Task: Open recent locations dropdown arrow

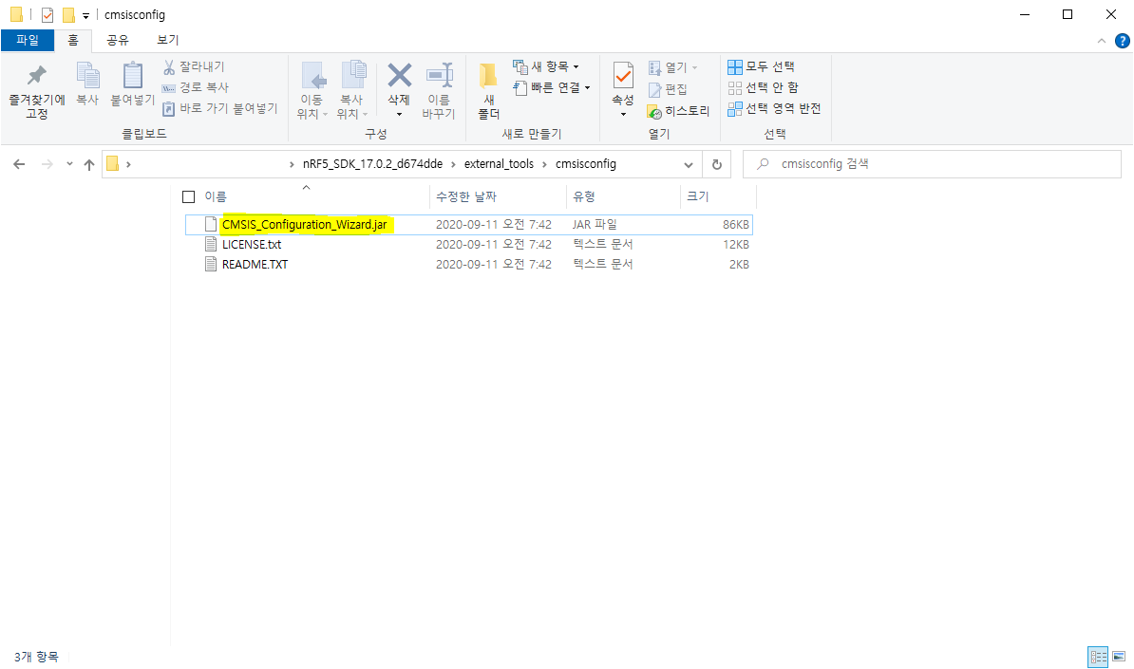Action: [x=69, y=164]
